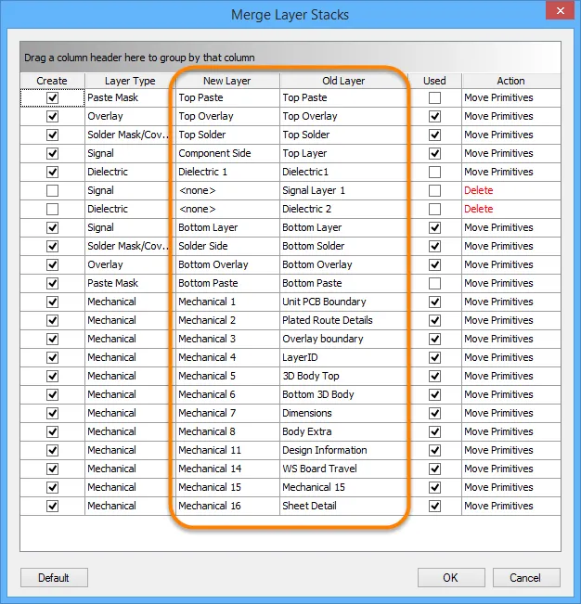Select the LayerID old layer cell

[x=343, y=357]
